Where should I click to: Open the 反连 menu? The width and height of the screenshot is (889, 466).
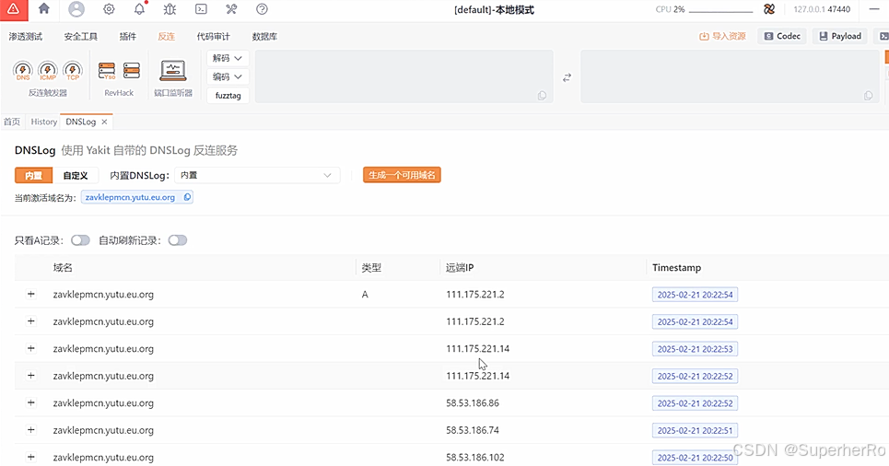[166, 36]
